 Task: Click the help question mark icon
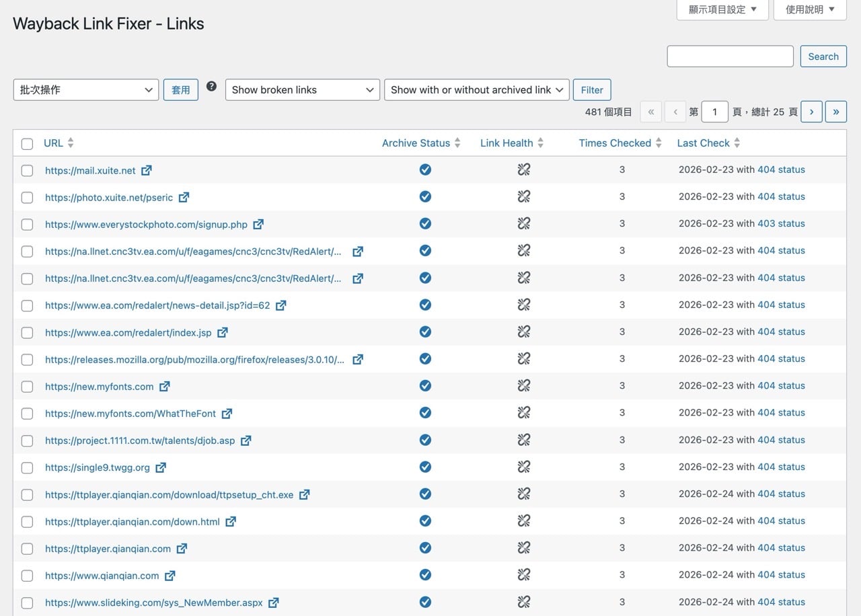tap(211, 86)
